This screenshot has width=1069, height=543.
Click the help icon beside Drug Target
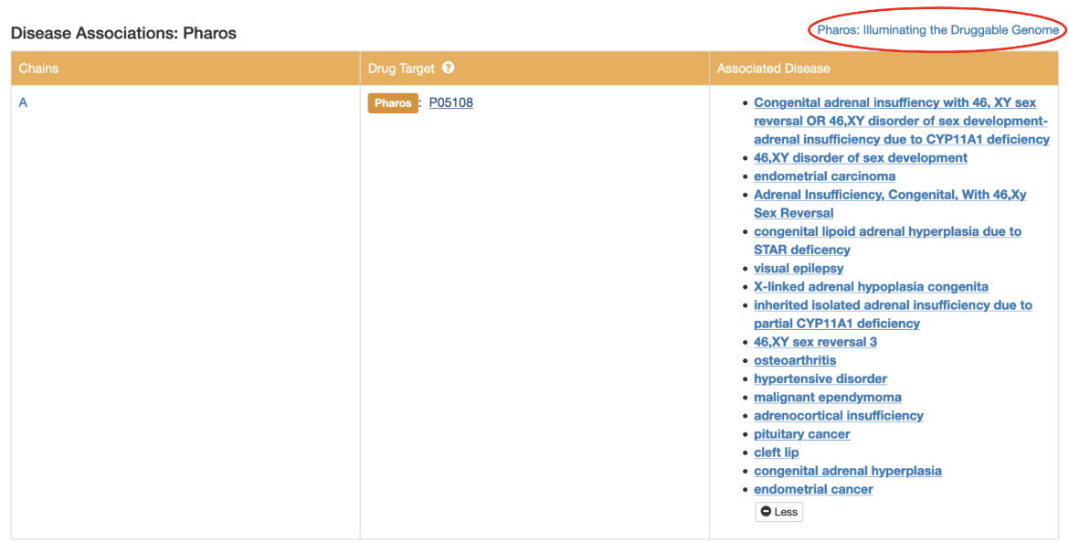click(448, 69)
